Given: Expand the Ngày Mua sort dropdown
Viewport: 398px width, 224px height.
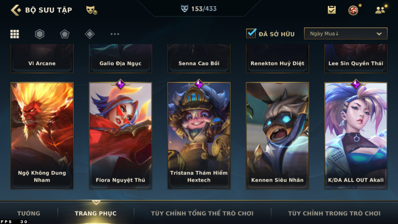Looking at the screenshot, I should (345, 33).
